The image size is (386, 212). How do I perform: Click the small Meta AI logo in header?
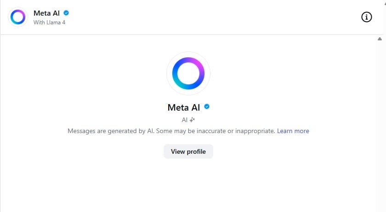click(x=18, y=17)
